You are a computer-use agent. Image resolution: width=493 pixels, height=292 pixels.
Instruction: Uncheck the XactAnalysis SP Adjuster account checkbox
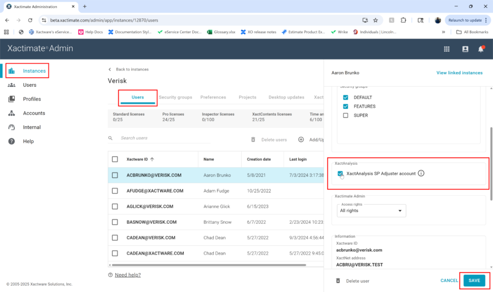point(340,174)
